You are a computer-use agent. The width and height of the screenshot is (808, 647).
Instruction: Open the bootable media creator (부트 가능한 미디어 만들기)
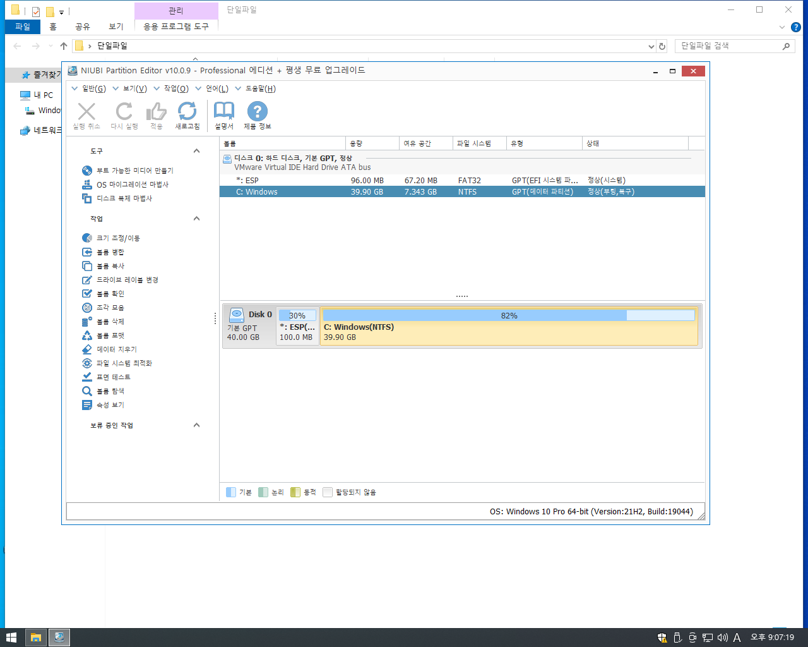(x=128, y=171)
